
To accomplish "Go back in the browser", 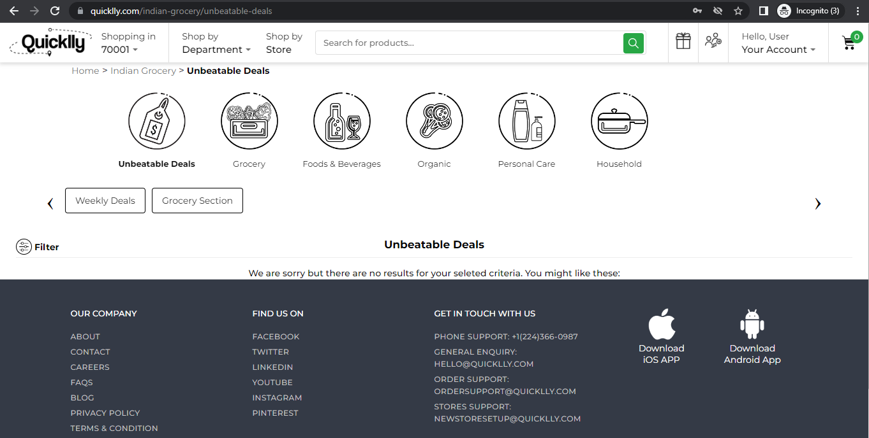I will tap(14, 11).
